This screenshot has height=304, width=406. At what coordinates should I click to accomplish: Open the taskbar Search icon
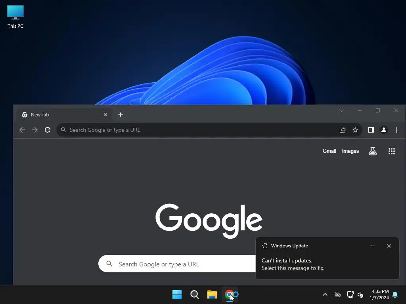click(194, 294)
